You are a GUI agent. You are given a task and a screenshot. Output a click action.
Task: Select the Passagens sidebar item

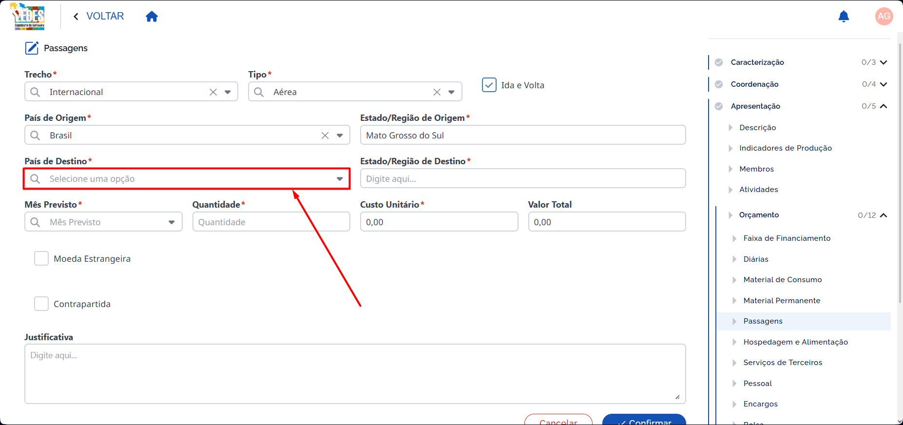click(804, 321)
